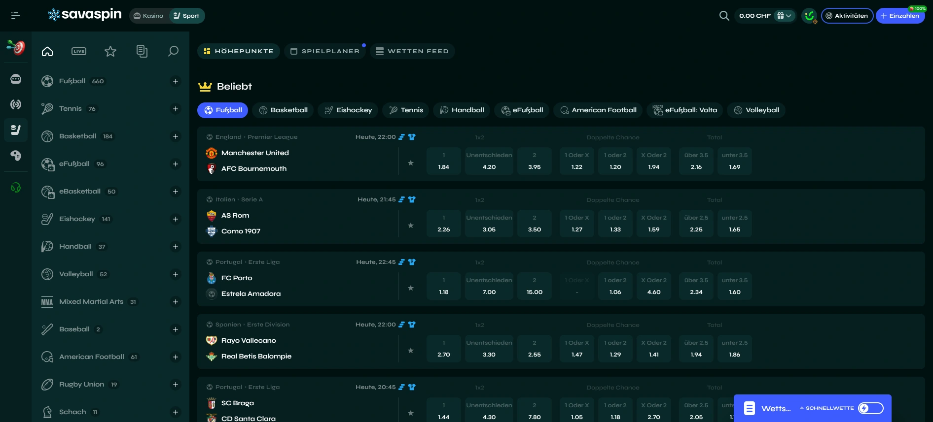
Task: Open jersey icon for Rayo Vallecano match
Action: [x=412, y=325]
